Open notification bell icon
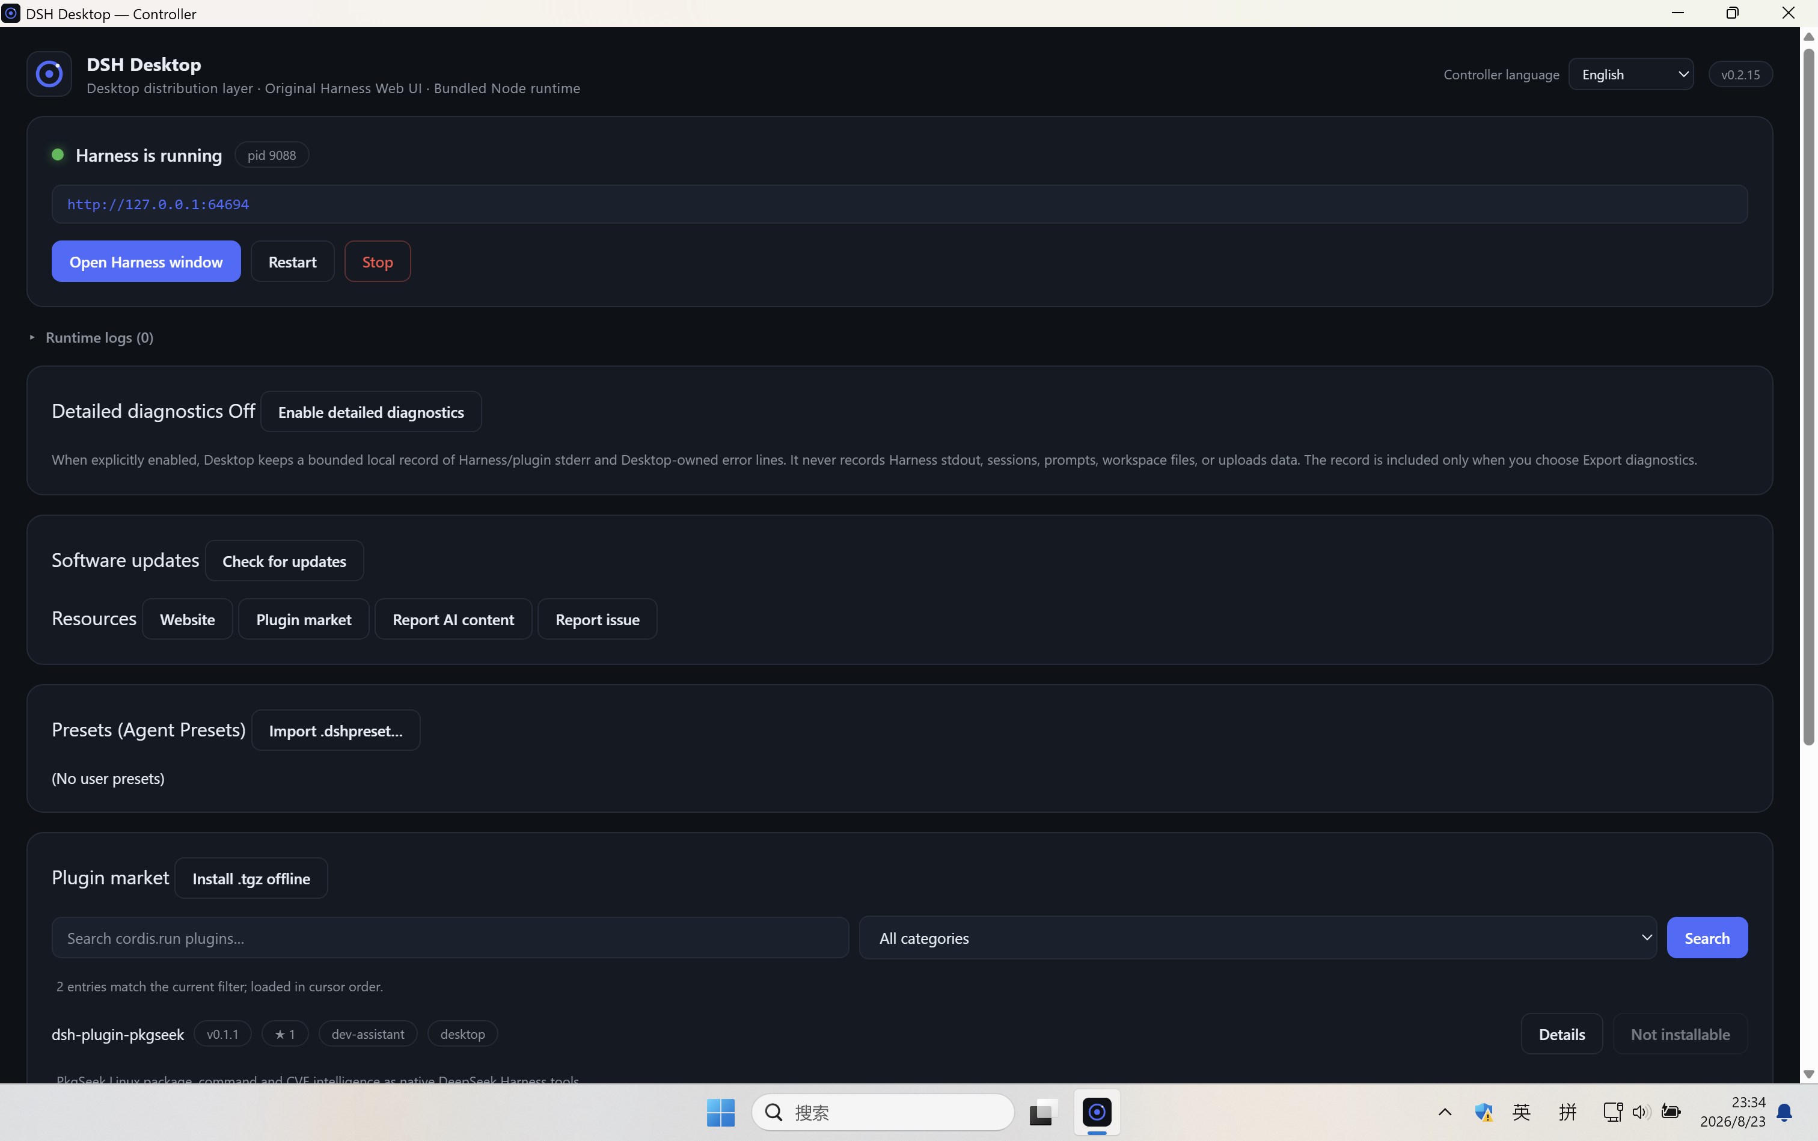Screen dimensions: 1818x1141 point(1785,1112)
